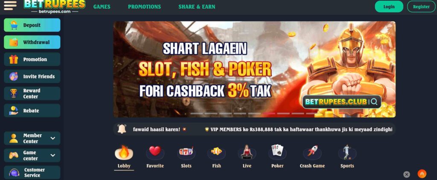Image resolution: width=437 pixels, height=180 pixels.
Task: Open the hamburger menu icon
Action: tap(10, 5)
